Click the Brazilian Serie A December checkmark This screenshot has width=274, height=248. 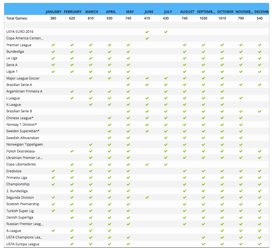(259, 85)
